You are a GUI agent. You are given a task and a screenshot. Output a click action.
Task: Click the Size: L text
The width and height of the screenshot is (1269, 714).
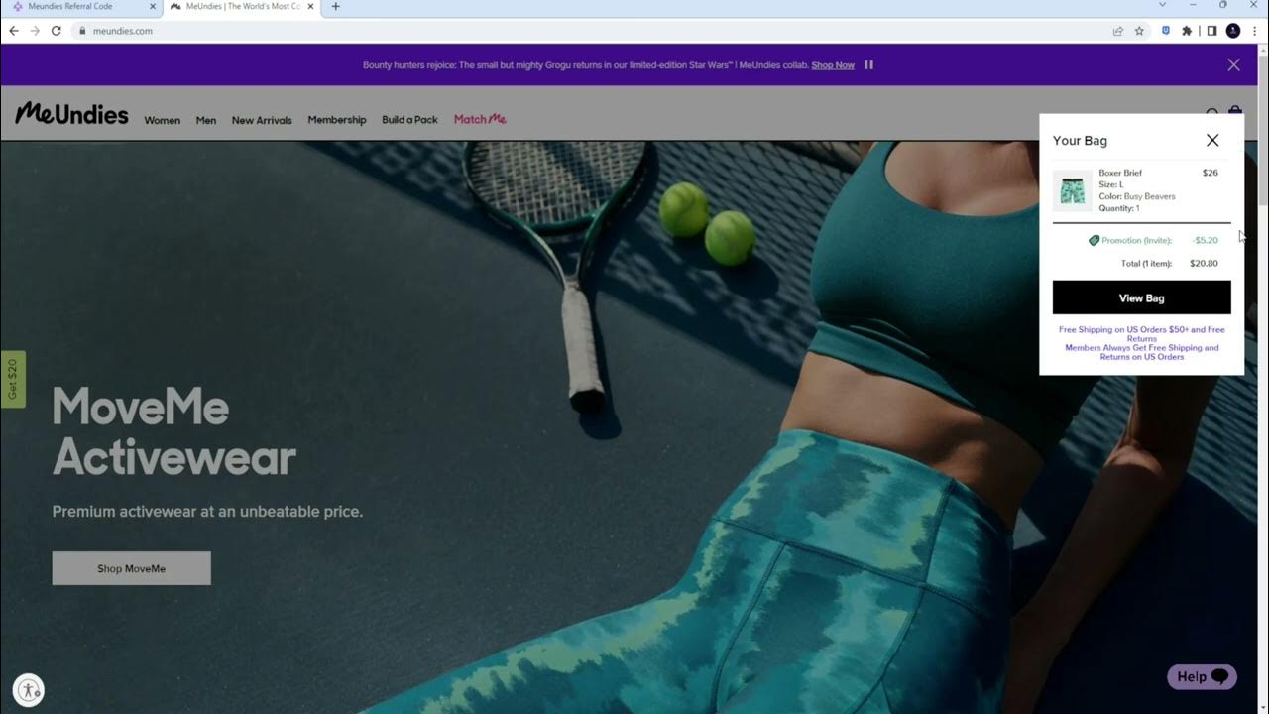pyautogui.click(x=1111, y=184)
